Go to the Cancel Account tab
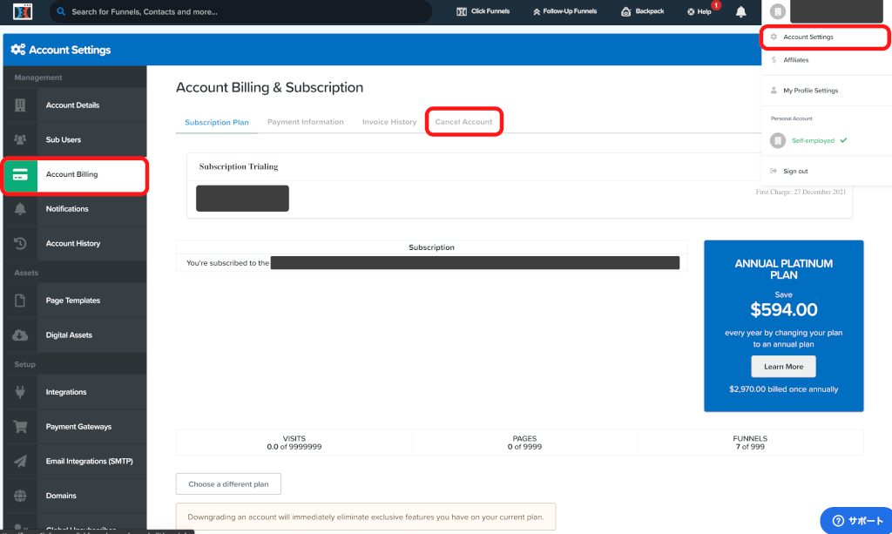The height and width of the screenshot is (534, 892). pos(463,122)
